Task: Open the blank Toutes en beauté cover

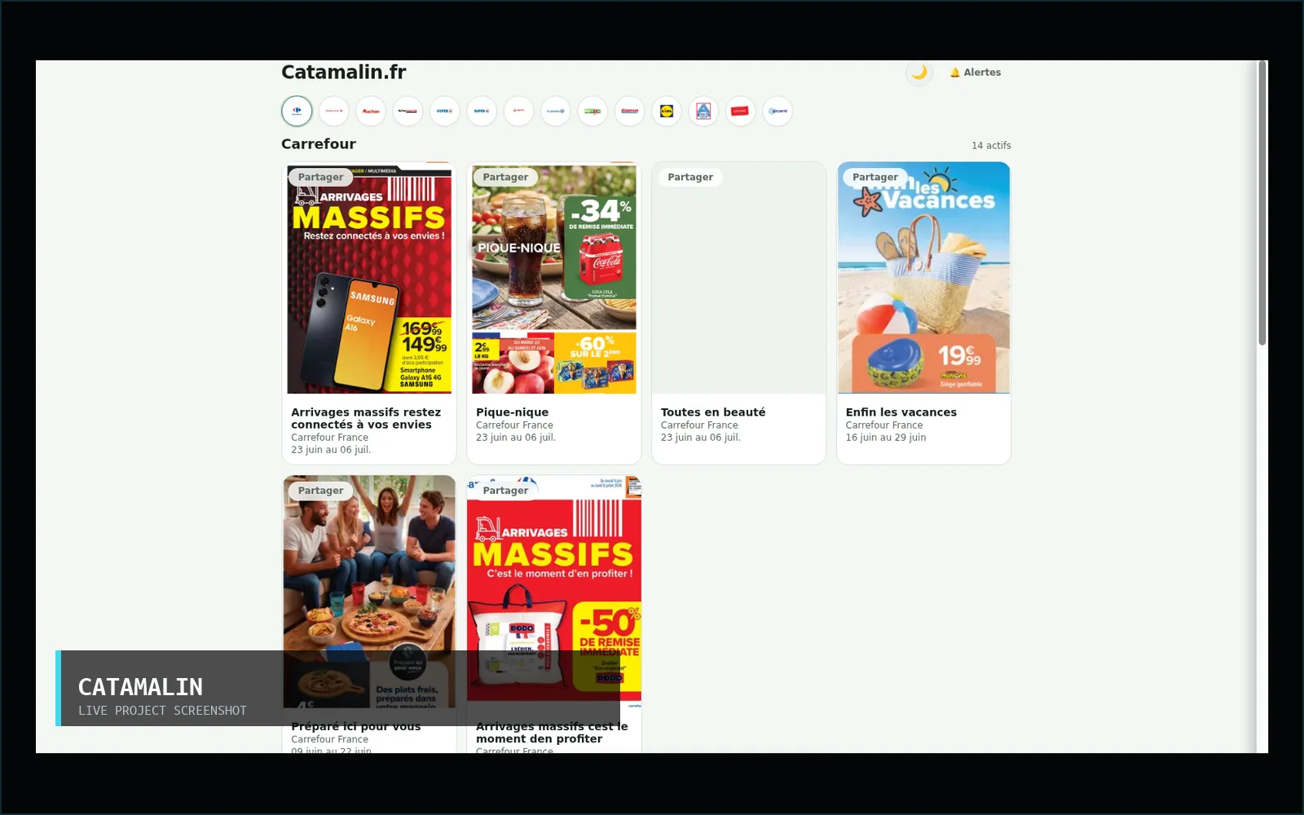Action: click(738, 278)
